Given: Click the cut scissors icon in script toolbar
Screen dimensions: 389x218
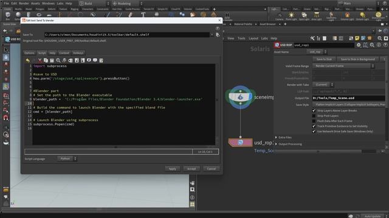Looking at the screenshot, I should coord(40,61).
